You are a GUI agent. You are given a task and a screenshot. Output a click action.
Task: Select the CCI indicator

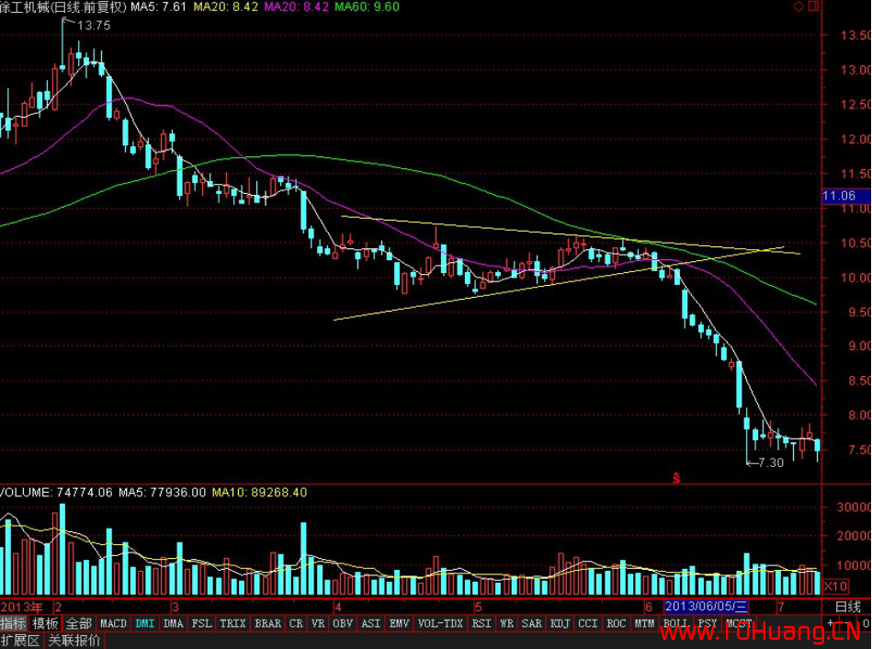(588, 623)
